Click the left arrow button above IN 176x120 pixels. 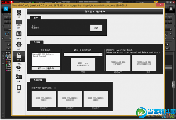click(x=9, y=44)
